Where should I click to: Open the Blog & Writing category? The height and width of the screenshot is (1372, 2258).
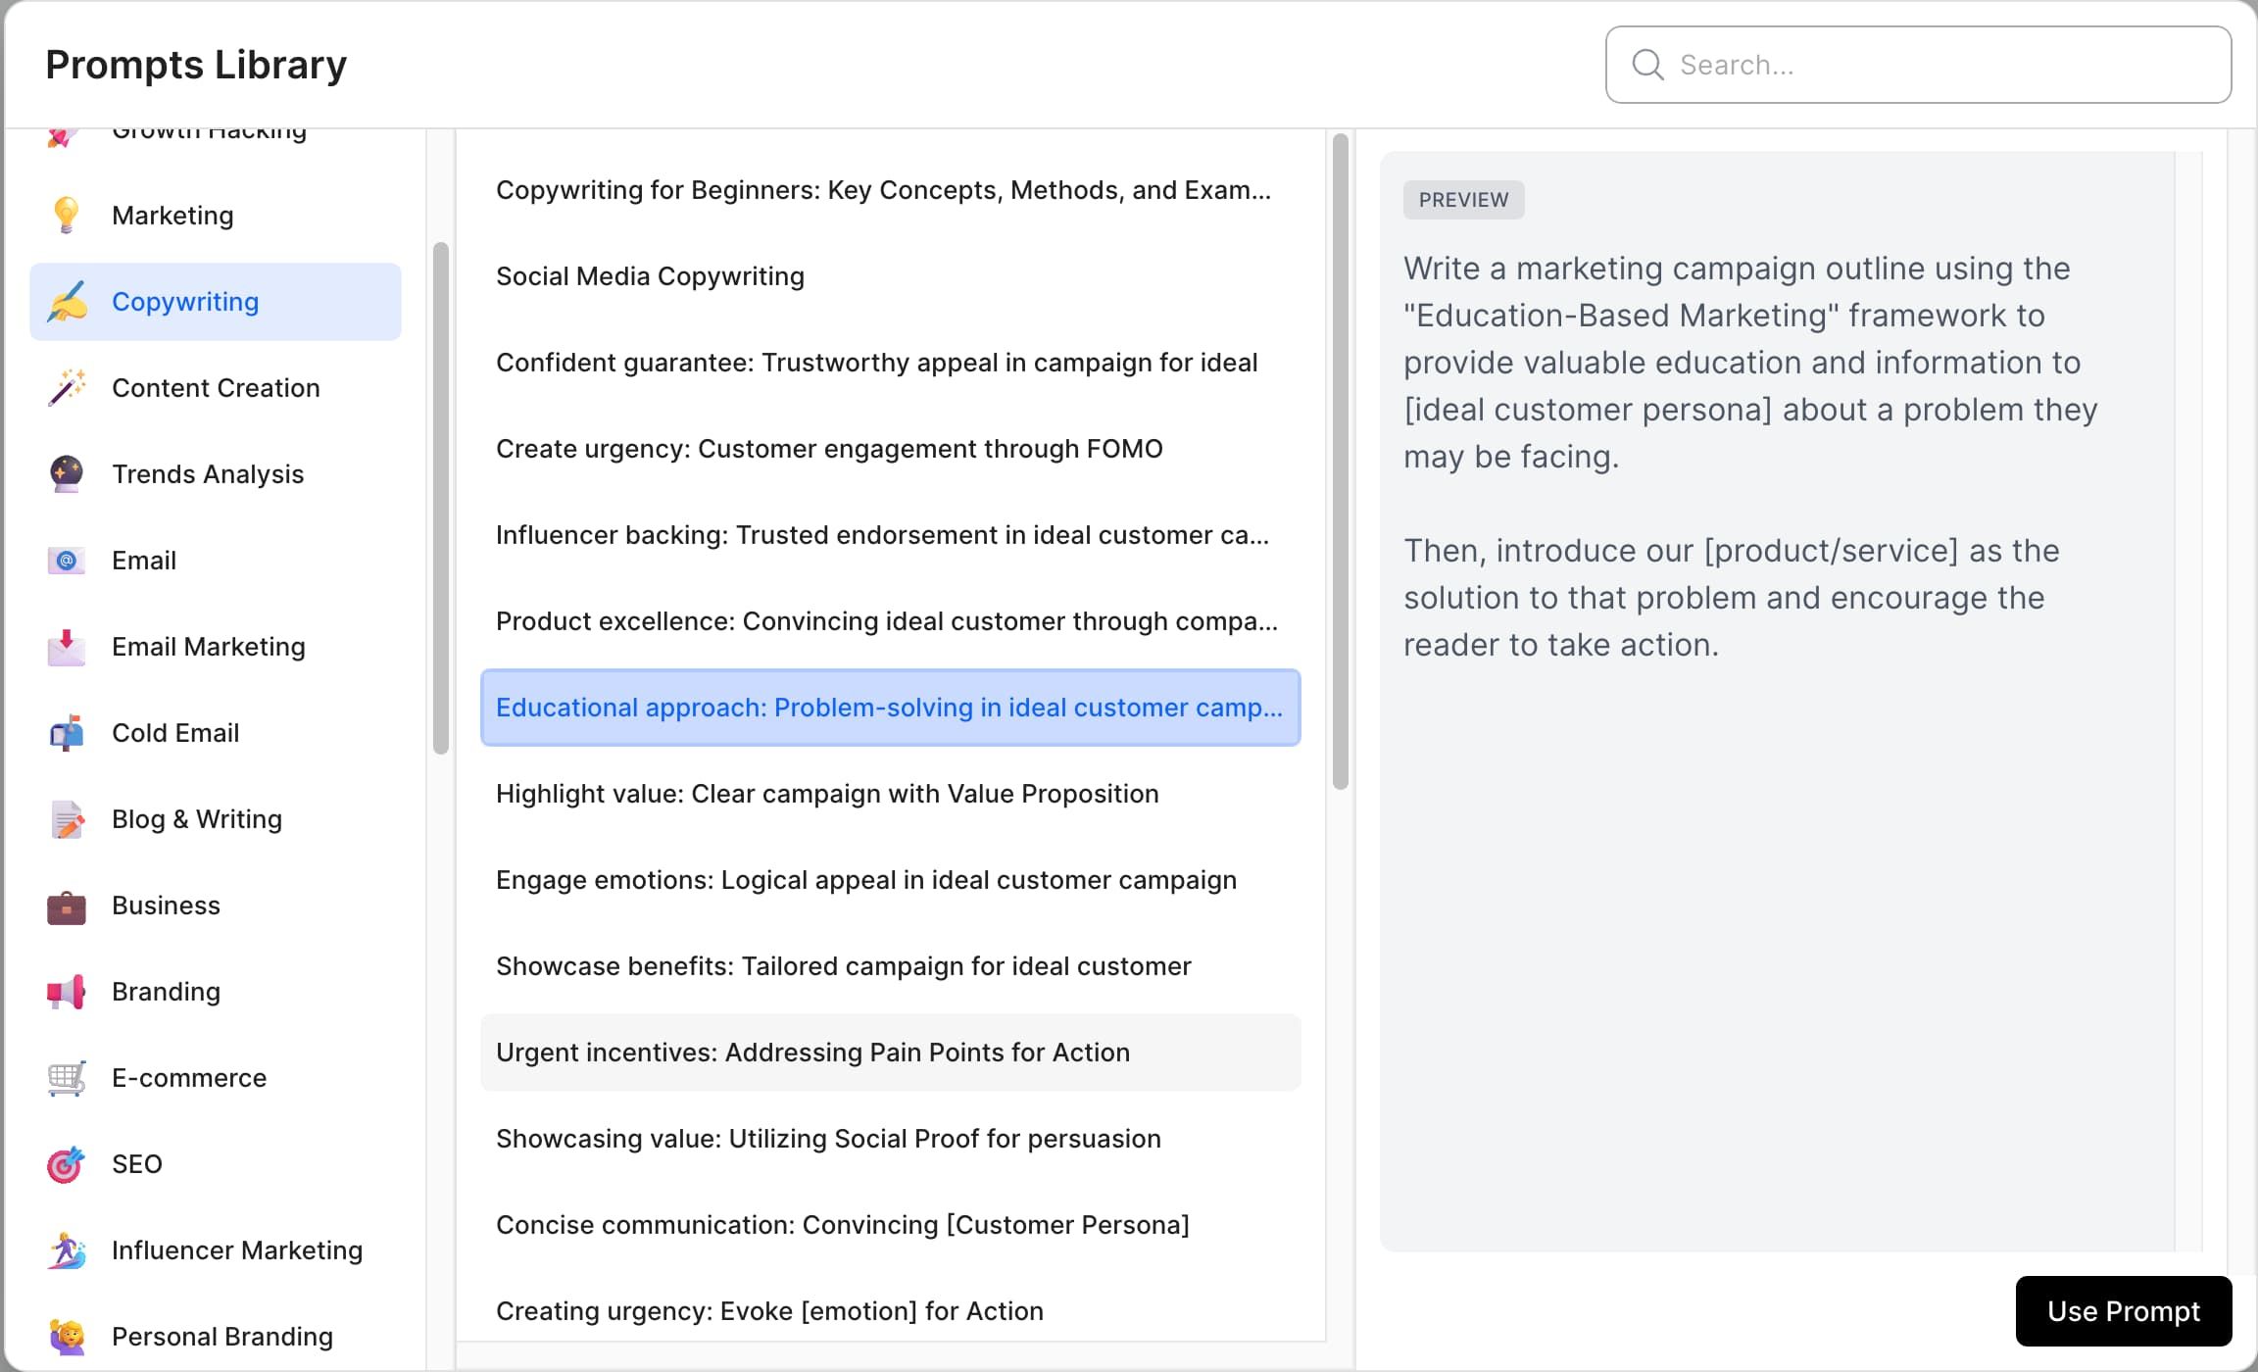(195, 817)
